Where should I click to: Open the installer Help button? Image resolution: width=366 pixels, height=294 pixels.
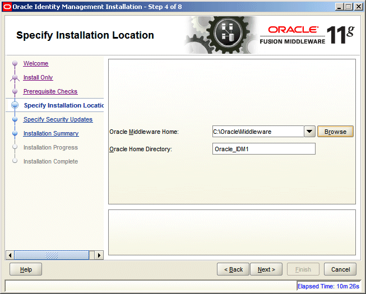26,269
